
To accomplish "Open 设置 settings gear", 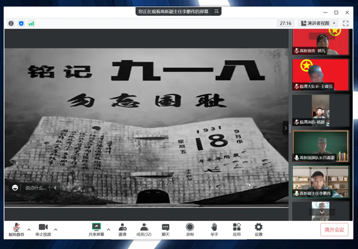I will (x=259, y=230).
